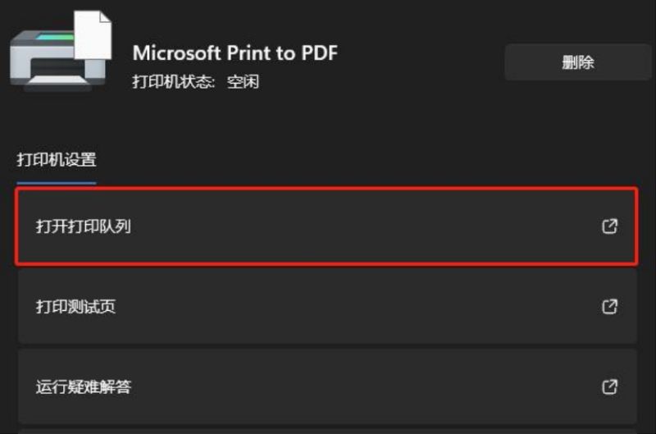The width and height of the screenshot is (656, 434).
Task: Select the 打印机设置 tab
Action: (57, 159)
